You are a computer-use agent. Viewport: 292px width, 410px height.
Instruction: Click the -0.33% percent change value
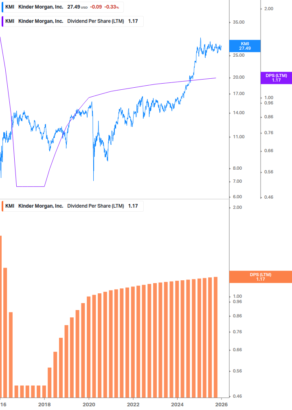(x=112, y=7)
